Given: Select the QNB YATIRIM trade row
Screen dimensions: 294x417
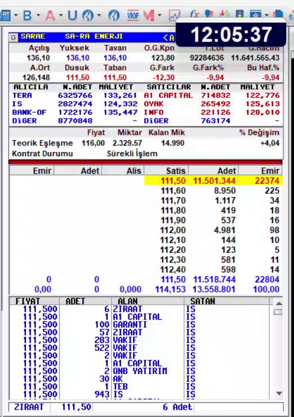Looking at the screenshot, I should (140, 371).
